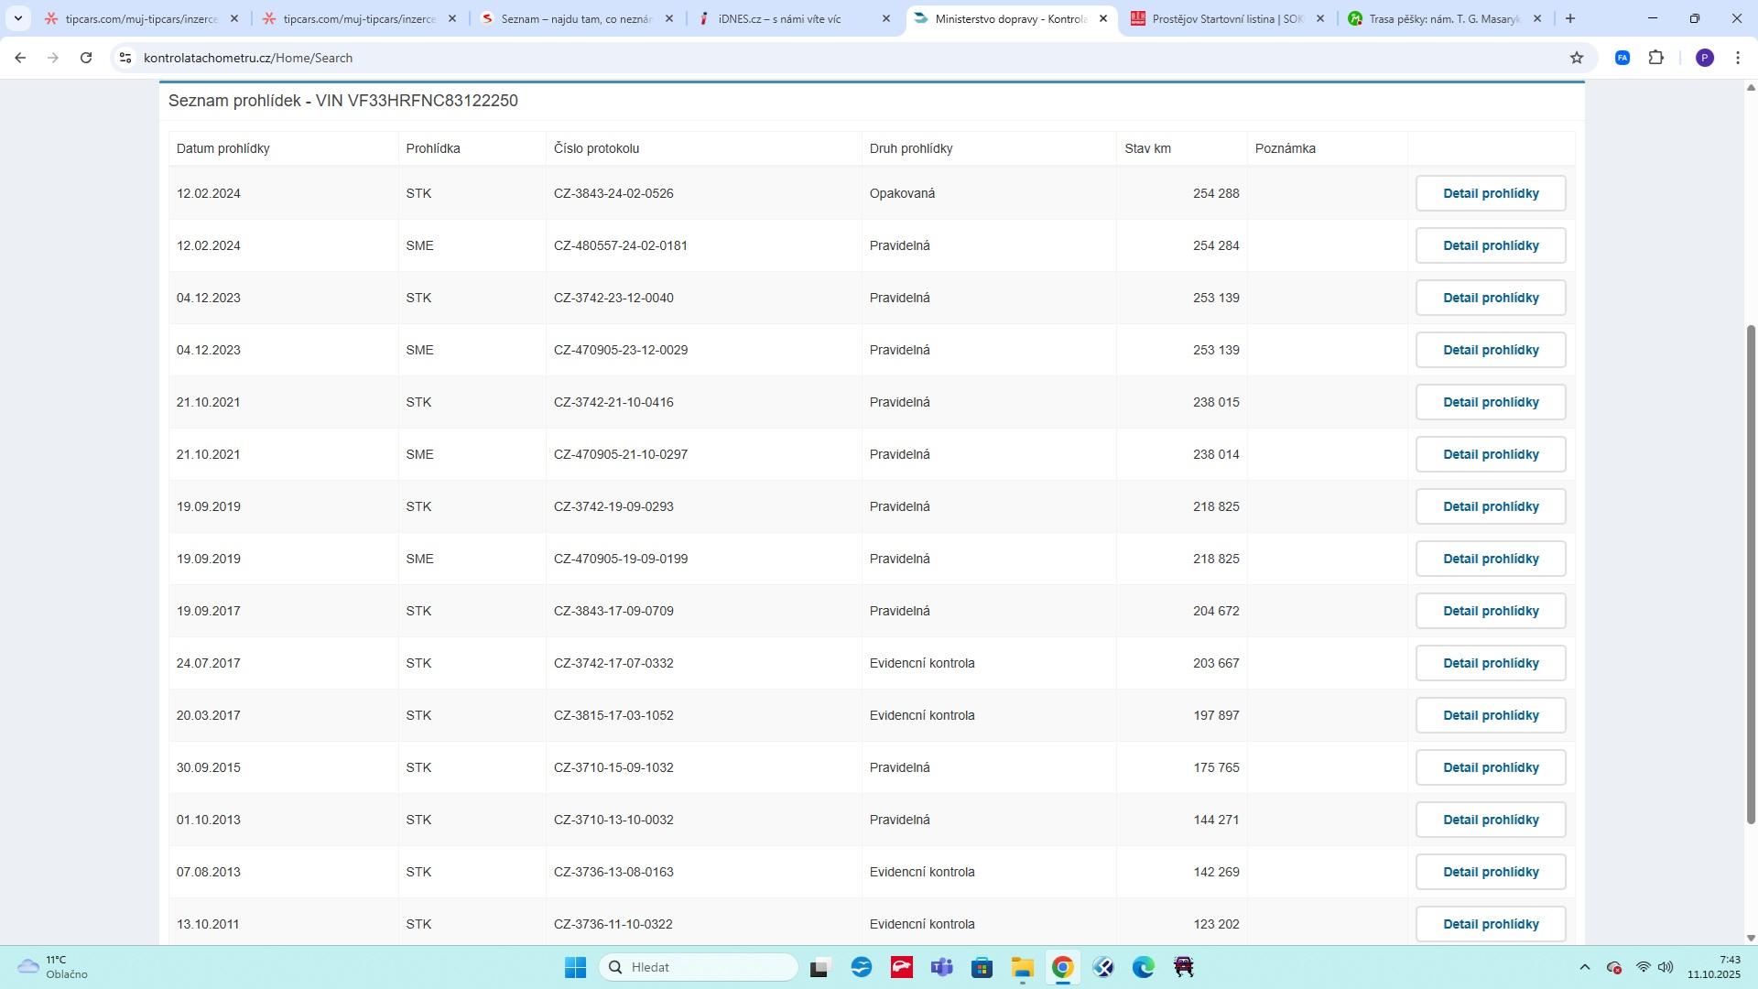1758x989 pixels.
Task: Reload the page via refresh icon
Action: click(86, 58)
